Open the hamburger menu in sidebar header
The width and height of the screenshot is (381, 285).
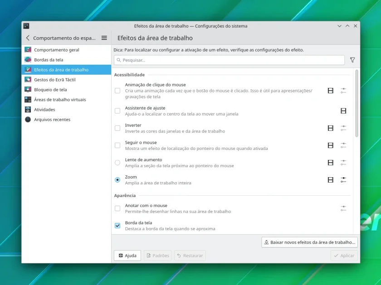(104, 38)
